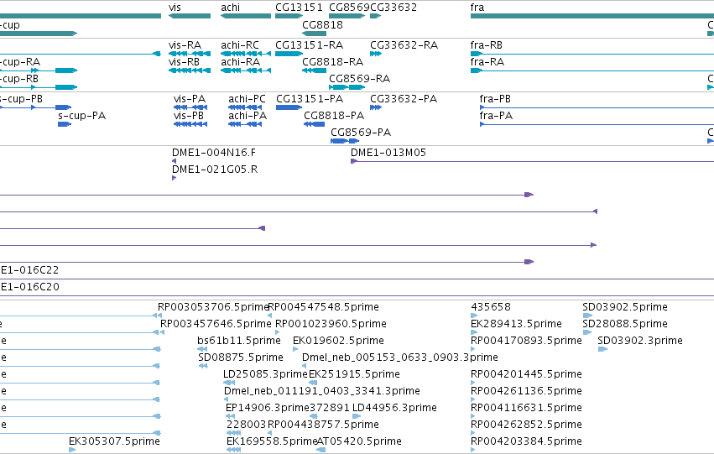Click the CG8818 gene label
This screenshot has width=714, height=454.
pos(322,24)
